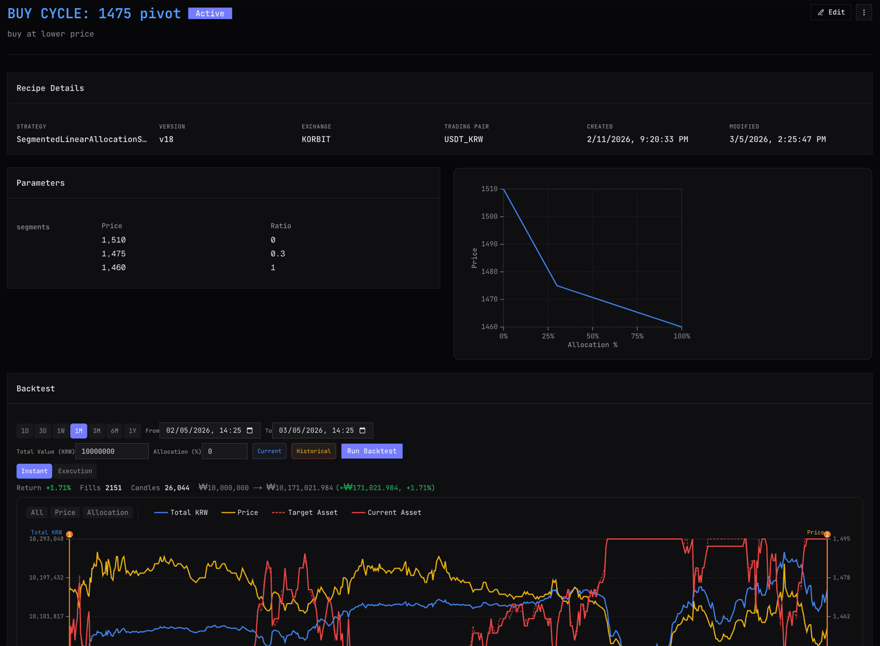Viewport: 880px width, 646px height.
Task: Switch to Execution backtest mode
Action: click(x=75, y=471)
